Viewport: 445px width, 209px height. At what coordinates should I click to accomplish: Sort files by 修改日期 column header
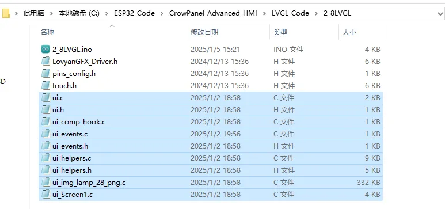tap(204, 32)
